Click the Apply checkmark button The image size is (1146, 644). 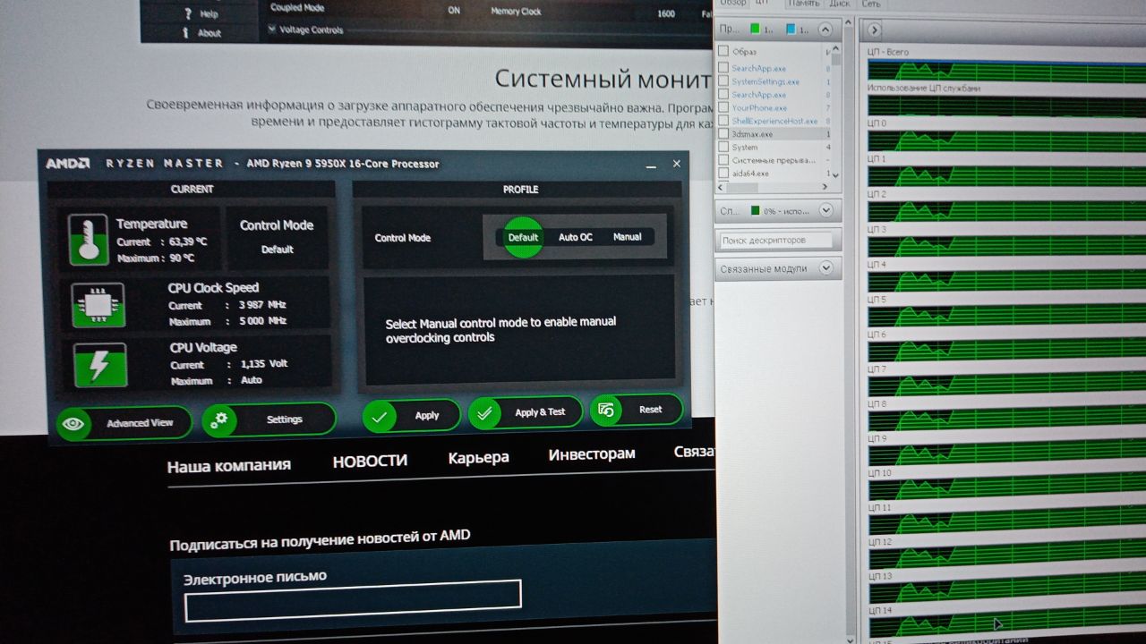411,415
